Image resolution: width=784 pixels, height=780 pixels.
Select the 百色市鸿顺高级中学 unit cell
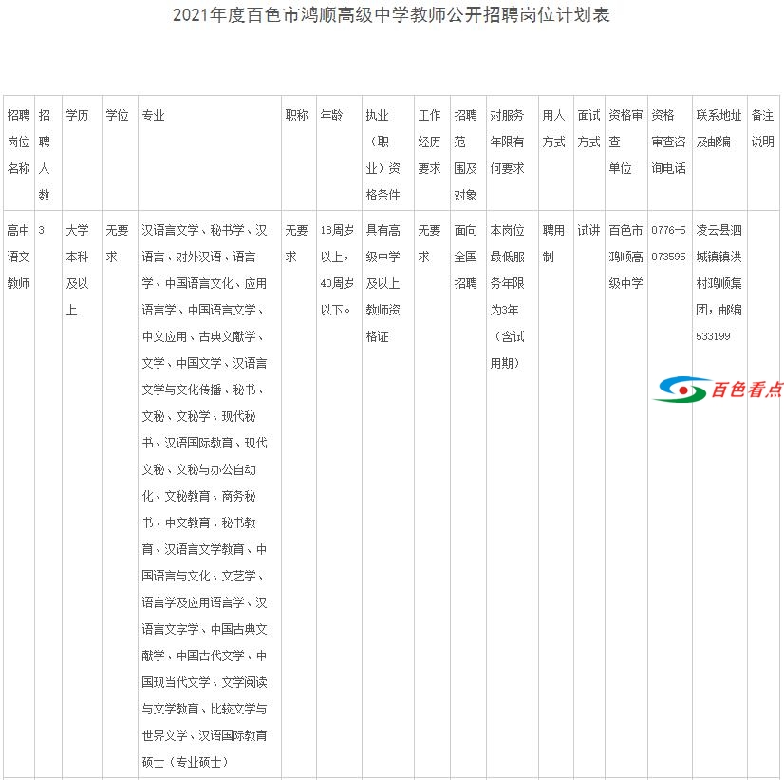click(x=625, y=255)
